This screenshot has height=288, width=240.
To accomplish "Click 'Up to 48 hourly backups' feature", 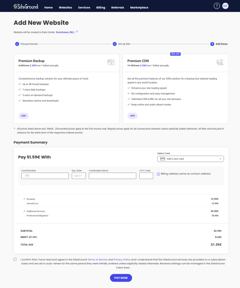I will click(36, 84).
